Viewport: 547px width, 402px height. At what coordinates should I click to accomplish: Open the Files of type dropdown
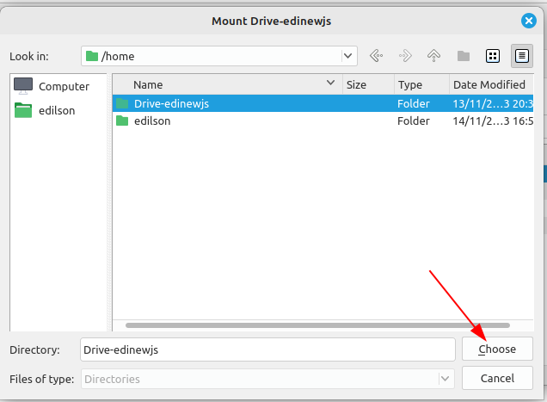446,378
